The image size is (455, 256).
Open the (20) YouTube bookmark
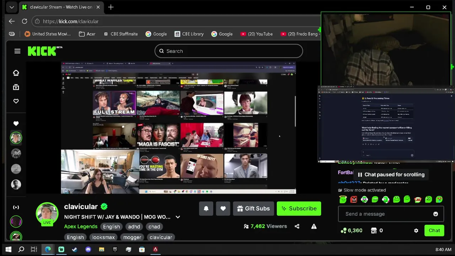coord(256,34)
